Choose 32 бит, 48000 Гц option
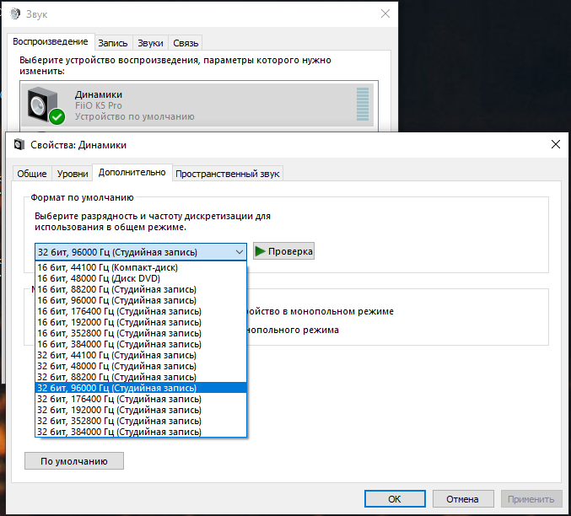The image size is (571, 516). coord(141,366)
